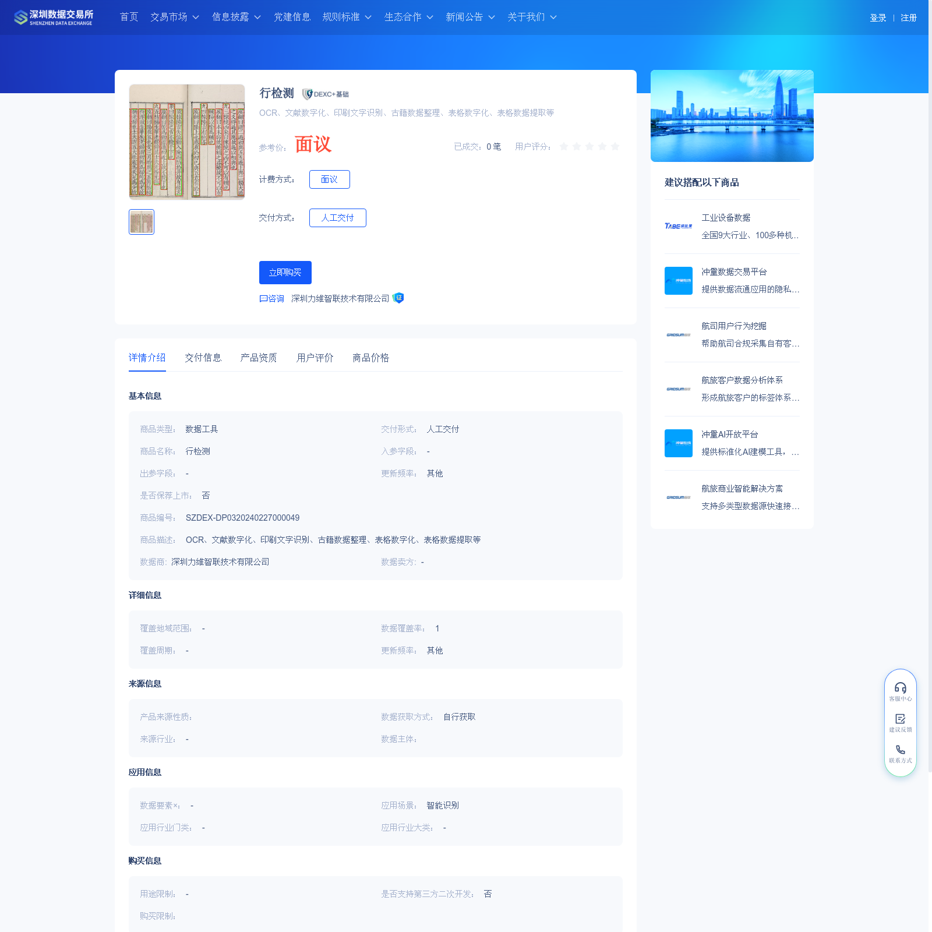The image size is (932, 932).
Task: Expand the 生态合作 dropdown menu
Action: [409, 17]
